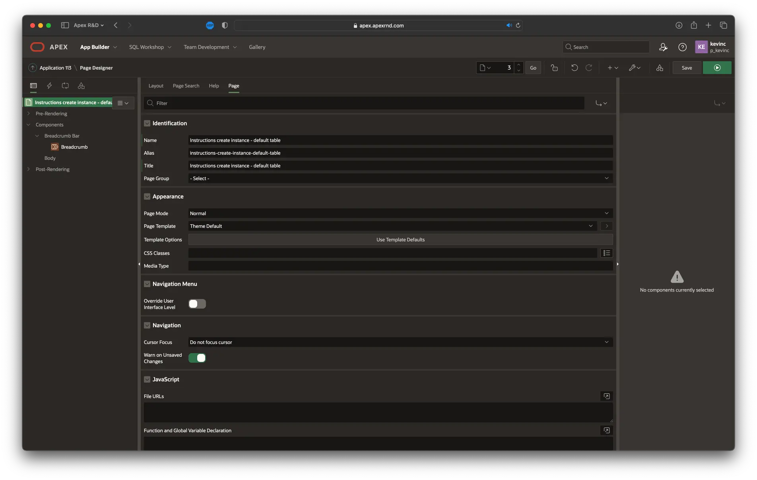Open the Help question mark icon
Screen dimensions: 757x480
coord(682,47)
